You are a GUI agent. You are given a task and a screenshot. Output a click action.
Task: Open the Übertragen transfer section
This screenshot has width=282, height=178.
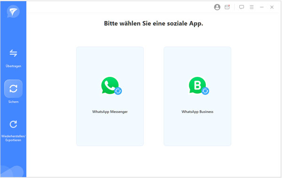click(13, 53)
